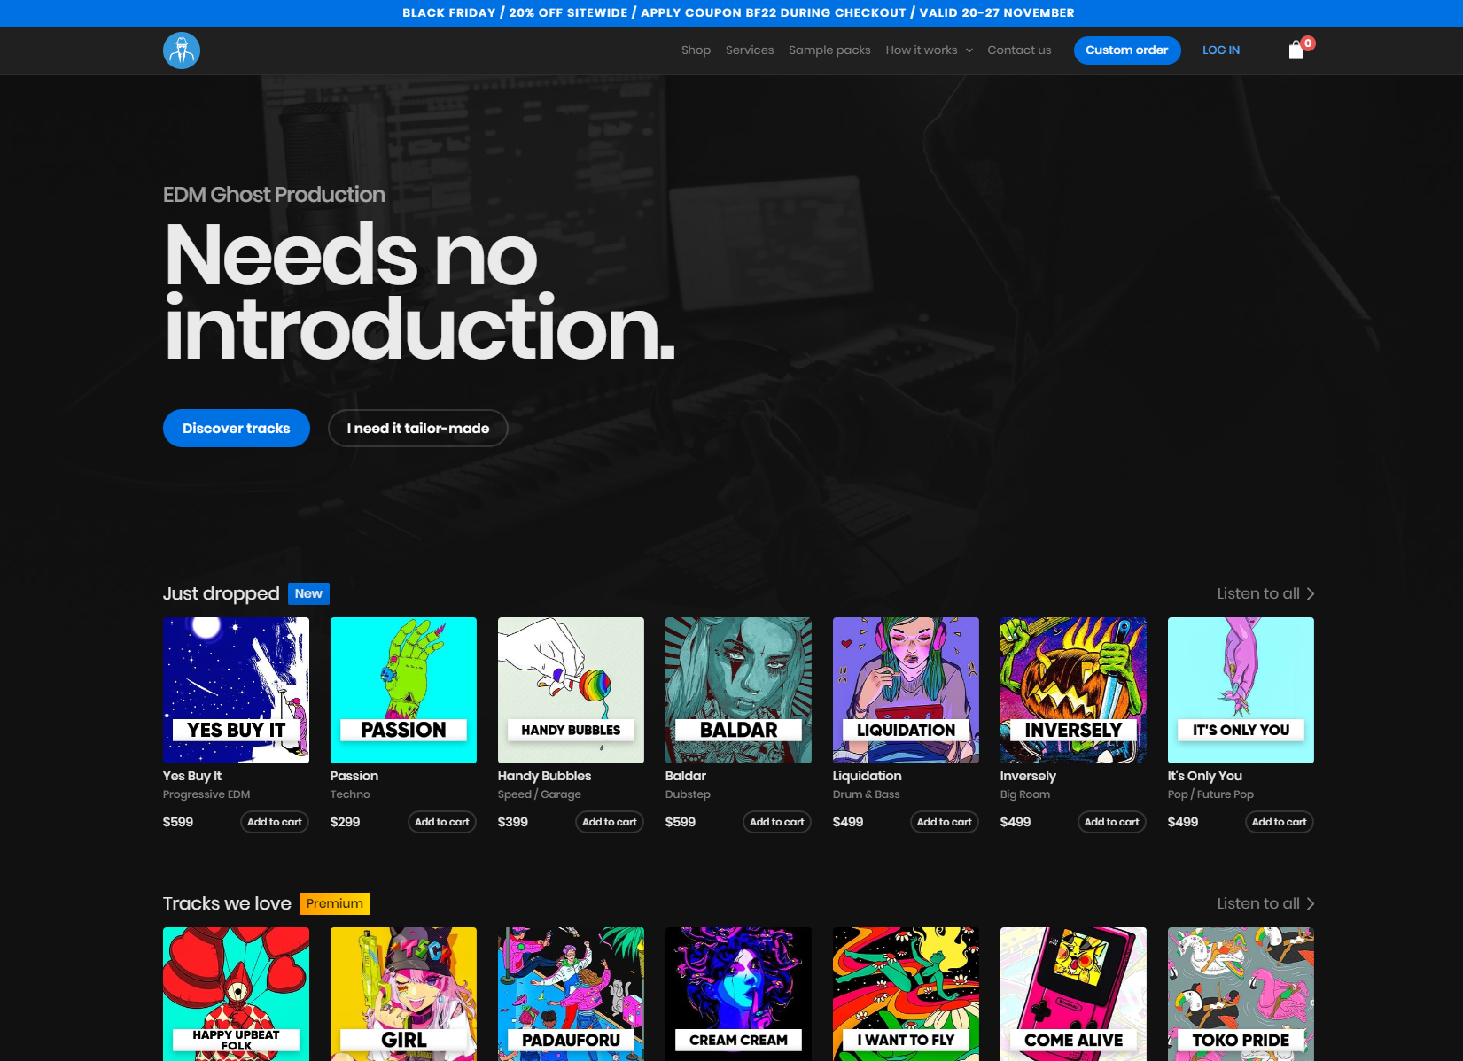Click the Contact us link
1463x1061 pixels.
pos(1019,50)
